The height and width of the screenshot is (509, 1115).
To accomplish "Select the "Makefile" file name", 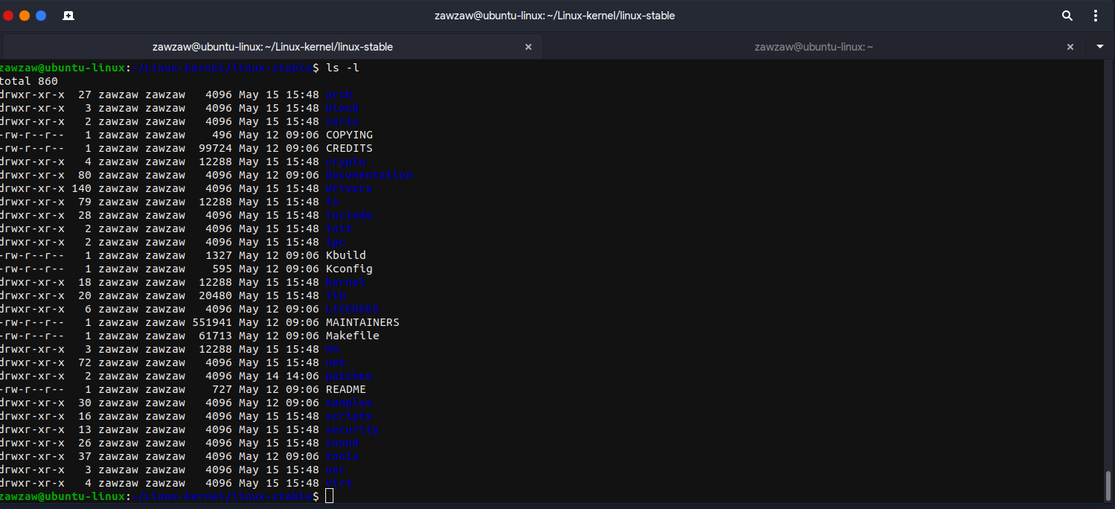I will [353, 336].
